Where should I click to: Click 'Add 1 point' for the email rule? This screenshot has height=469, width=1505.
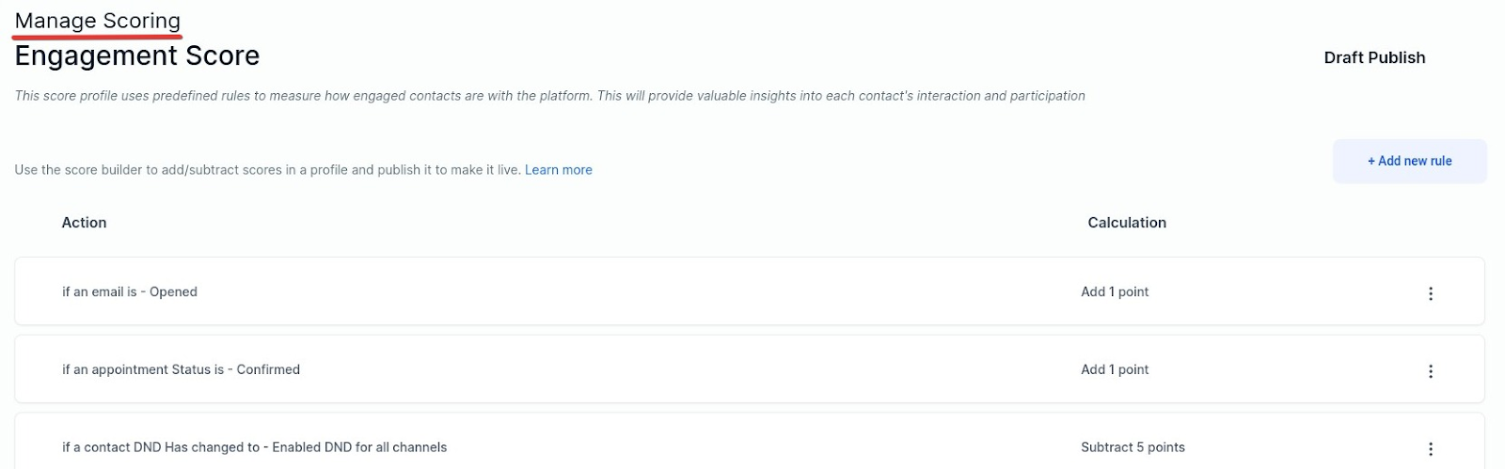point(1115,292)
